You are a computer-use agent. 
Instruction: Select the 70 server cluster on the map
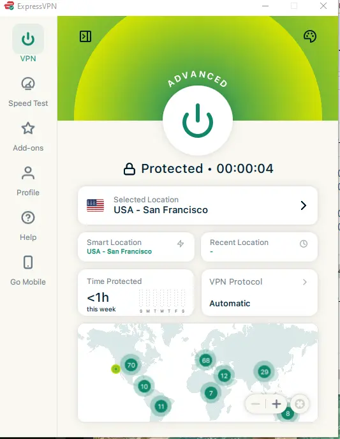click(131, 365)
